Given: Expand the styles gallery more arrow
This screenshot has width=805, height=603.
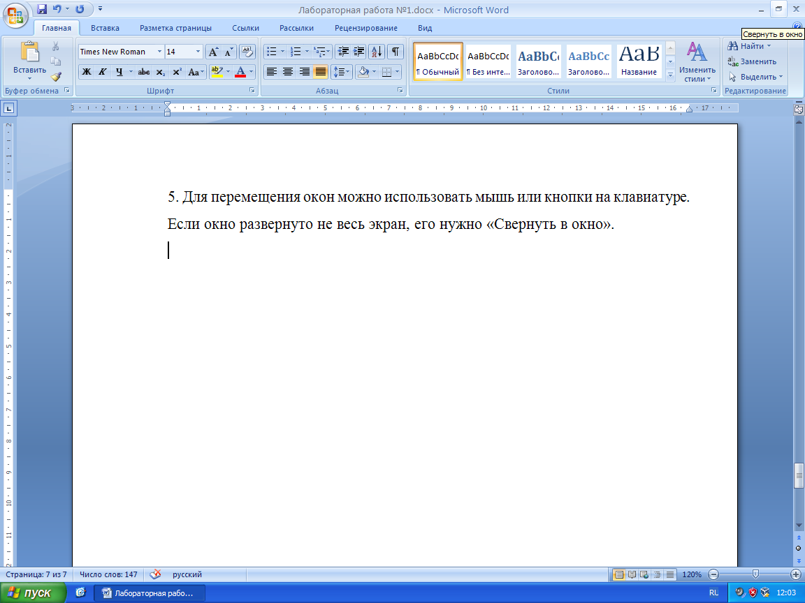Looking at the screenshot, I should (x=671, y=75).
